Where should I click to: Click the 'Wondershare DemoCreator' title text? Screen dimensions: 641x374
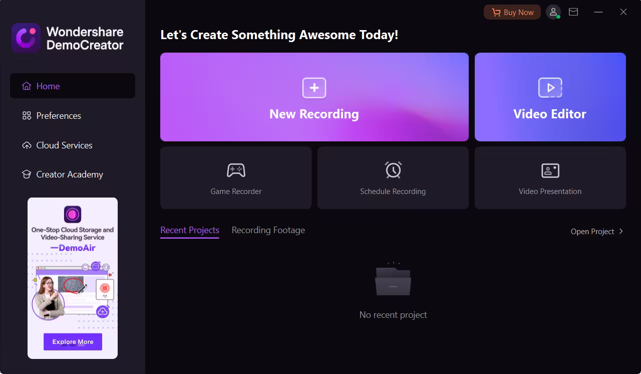[x=85, y=38]
